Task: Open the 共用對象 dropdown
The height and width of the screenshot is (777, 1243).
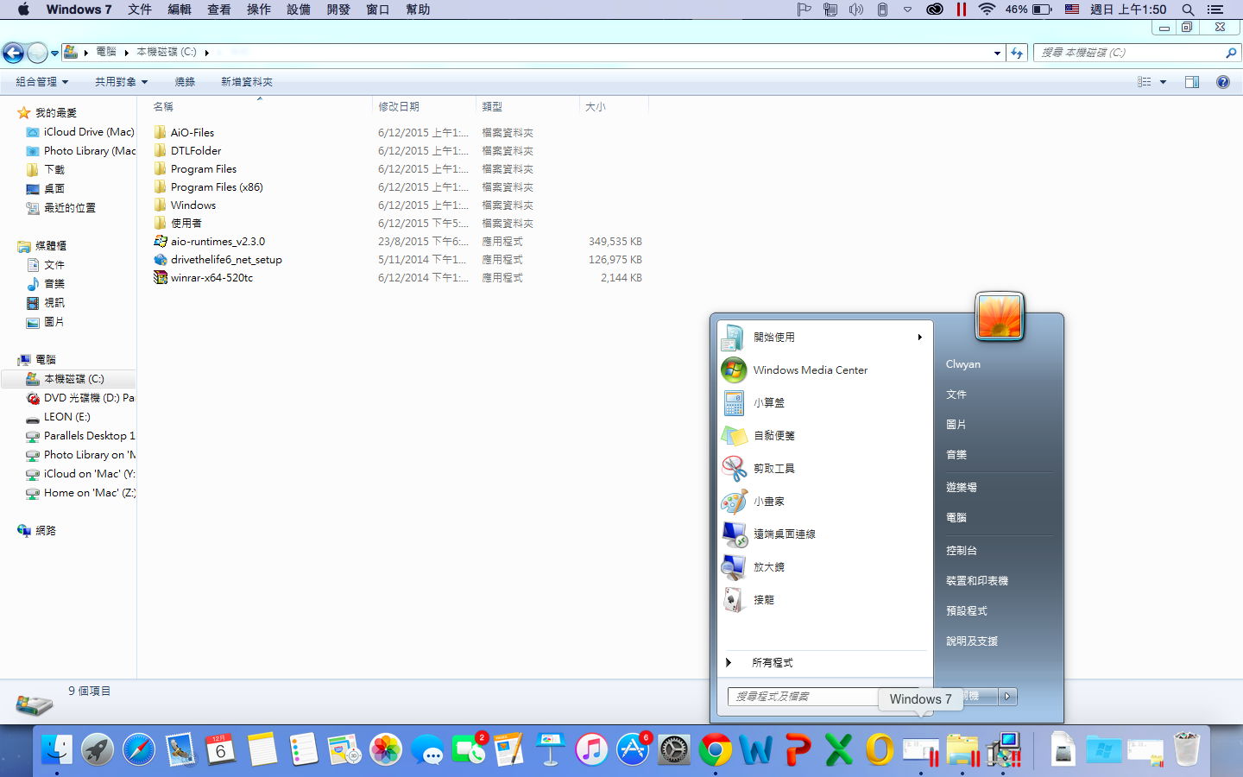Action: pyautogui.click(x=121, y=82)
